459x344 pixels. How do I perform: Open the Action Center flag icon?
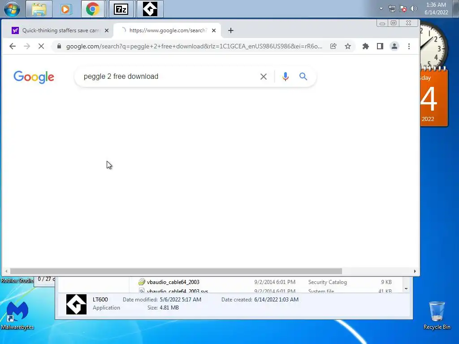pos(403,9)
